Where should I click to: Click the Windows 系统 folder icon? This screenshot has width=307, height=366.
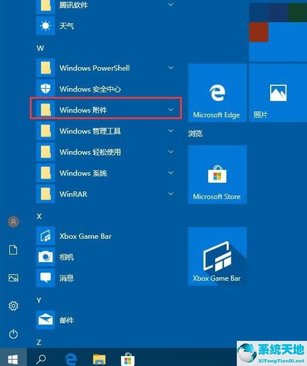pyautogui.click(x=46, y=173)
